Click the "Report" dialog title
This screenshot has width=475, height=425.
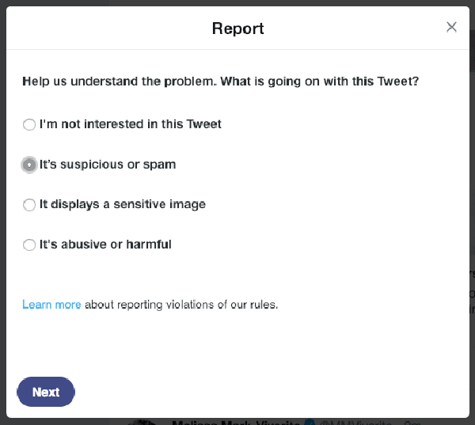point(237,28)
